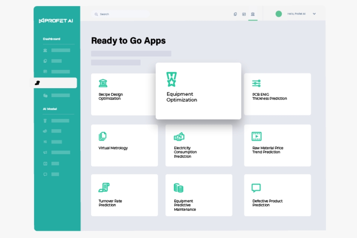Expand the user account dropdown chevron

click(314, 14)
